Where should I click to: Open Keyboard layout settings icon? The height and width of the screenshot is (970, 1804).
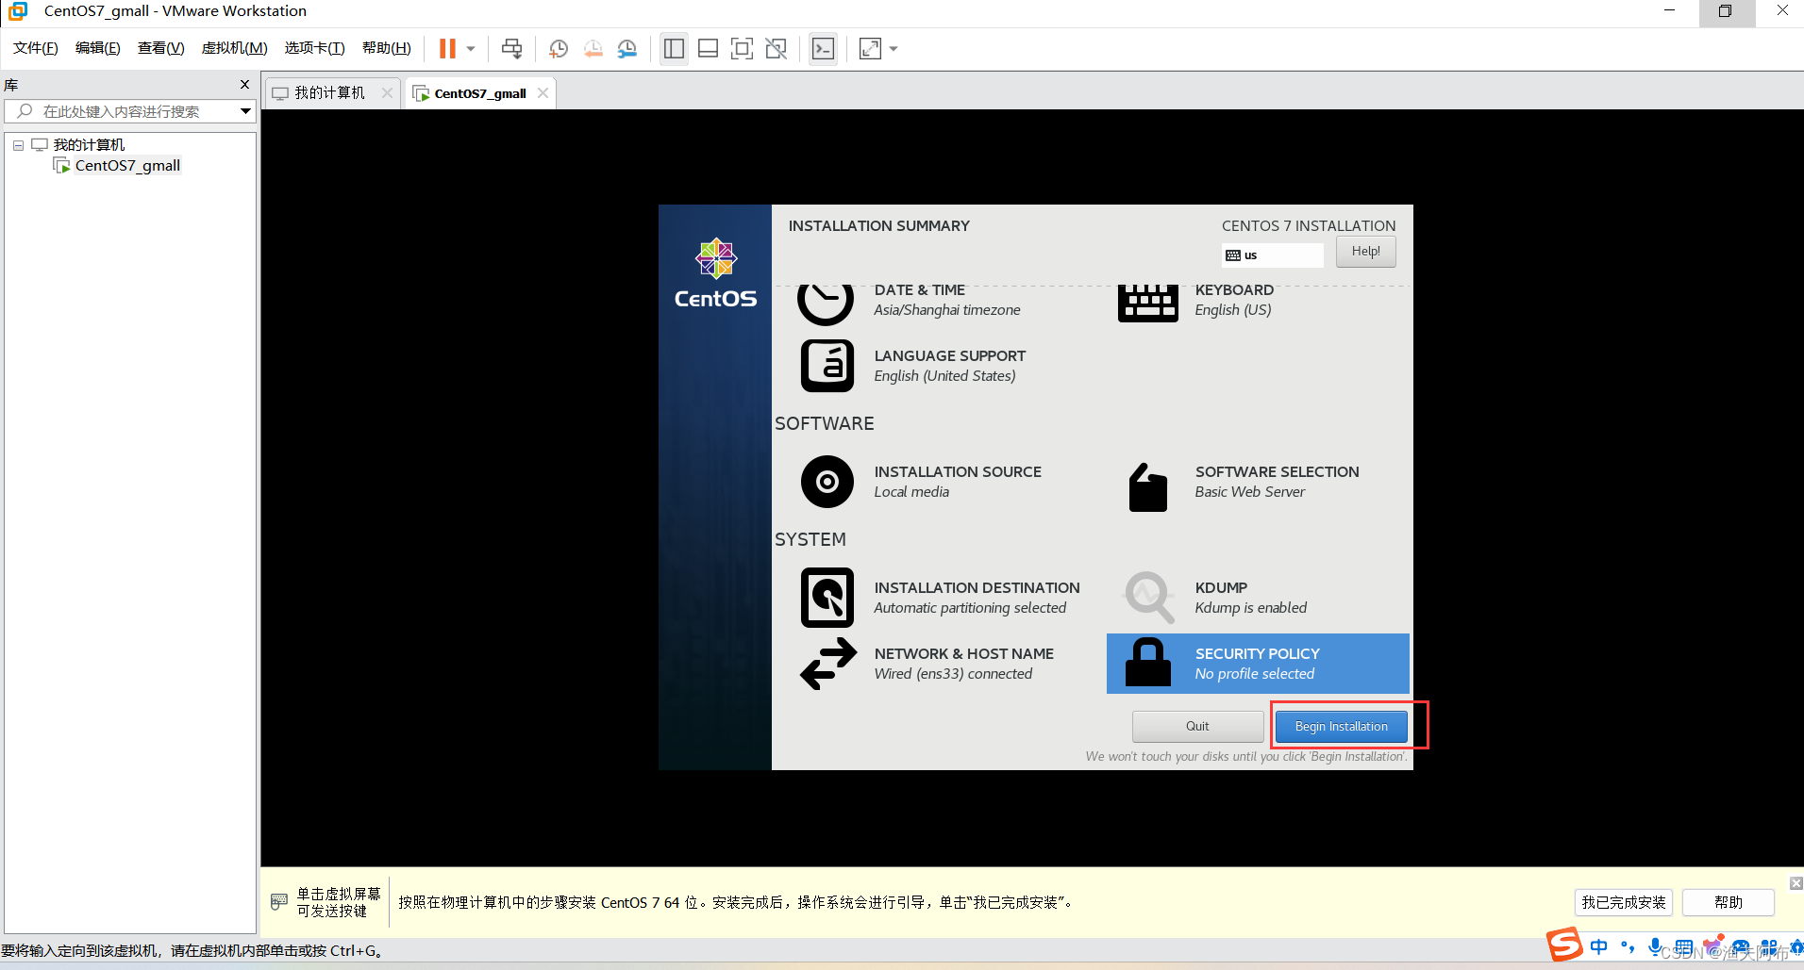tap(1148, 302)
